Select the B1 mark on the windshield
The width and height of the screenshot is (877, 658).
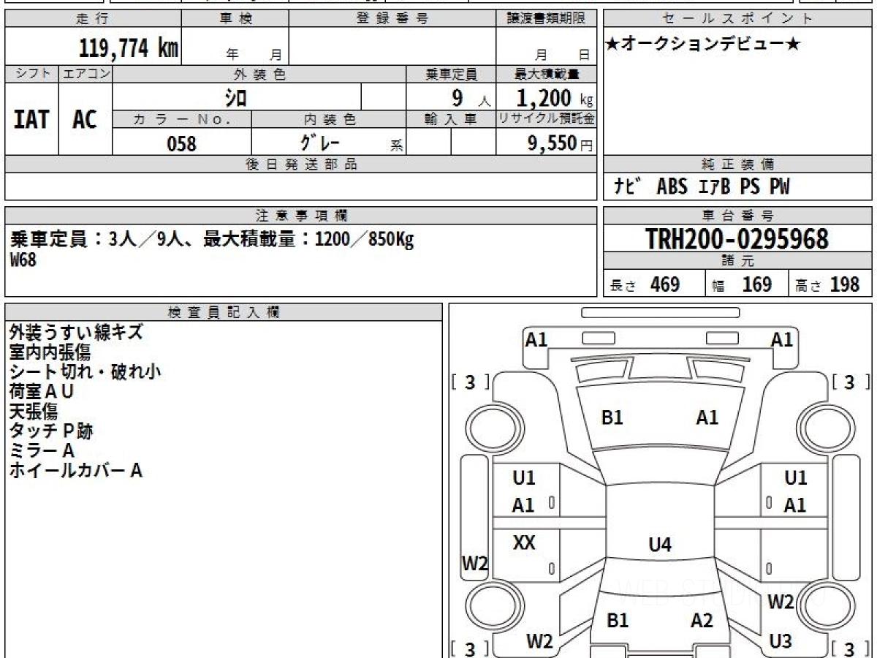tap(612, 417)
